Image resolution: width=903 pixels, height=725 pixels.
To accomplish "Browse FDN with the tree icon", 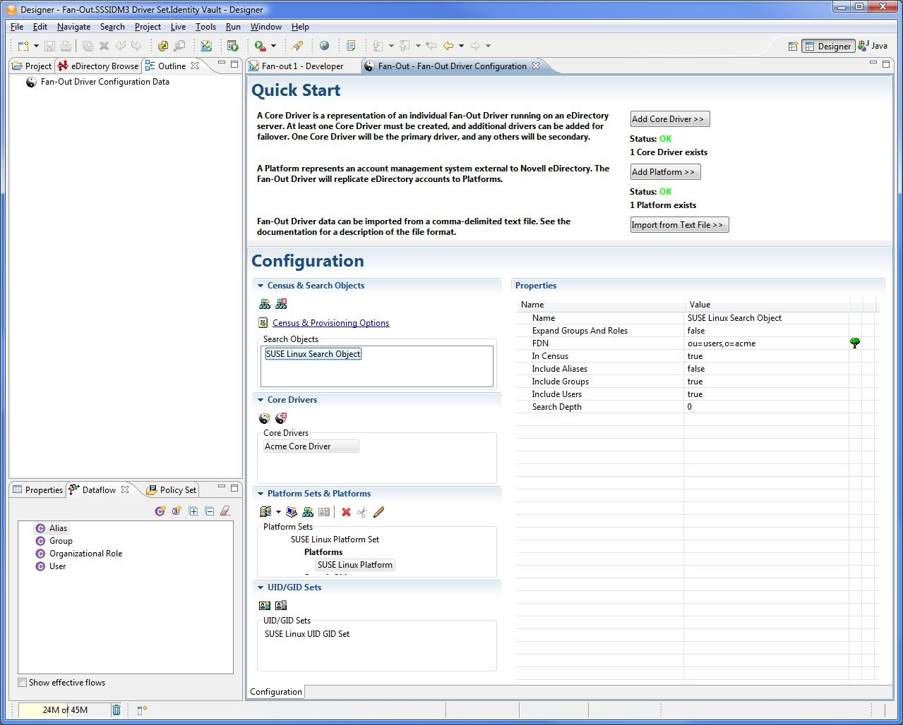I will tap(855, 343).
